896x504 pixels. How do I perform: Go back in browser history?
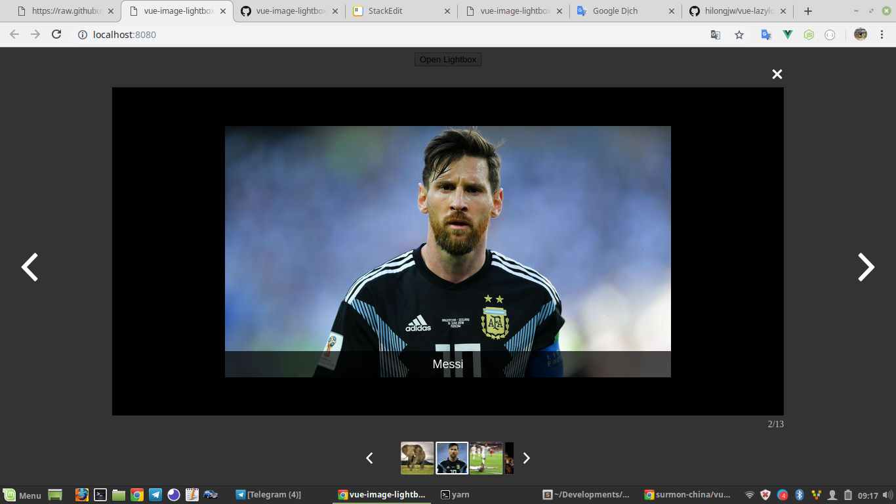coord(14,35)
